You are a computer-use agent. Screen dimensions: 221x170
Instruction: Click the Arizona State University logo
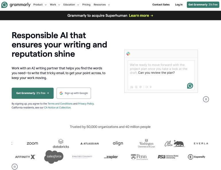168,157
